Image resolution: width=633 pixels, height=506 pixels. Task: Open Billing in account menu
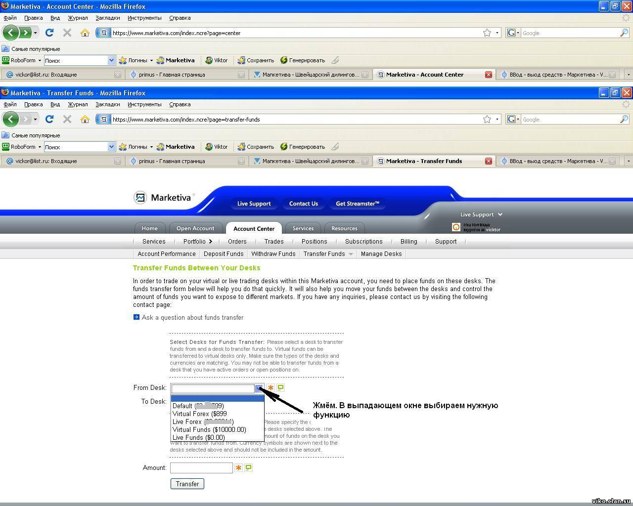(x=409, y=242)
